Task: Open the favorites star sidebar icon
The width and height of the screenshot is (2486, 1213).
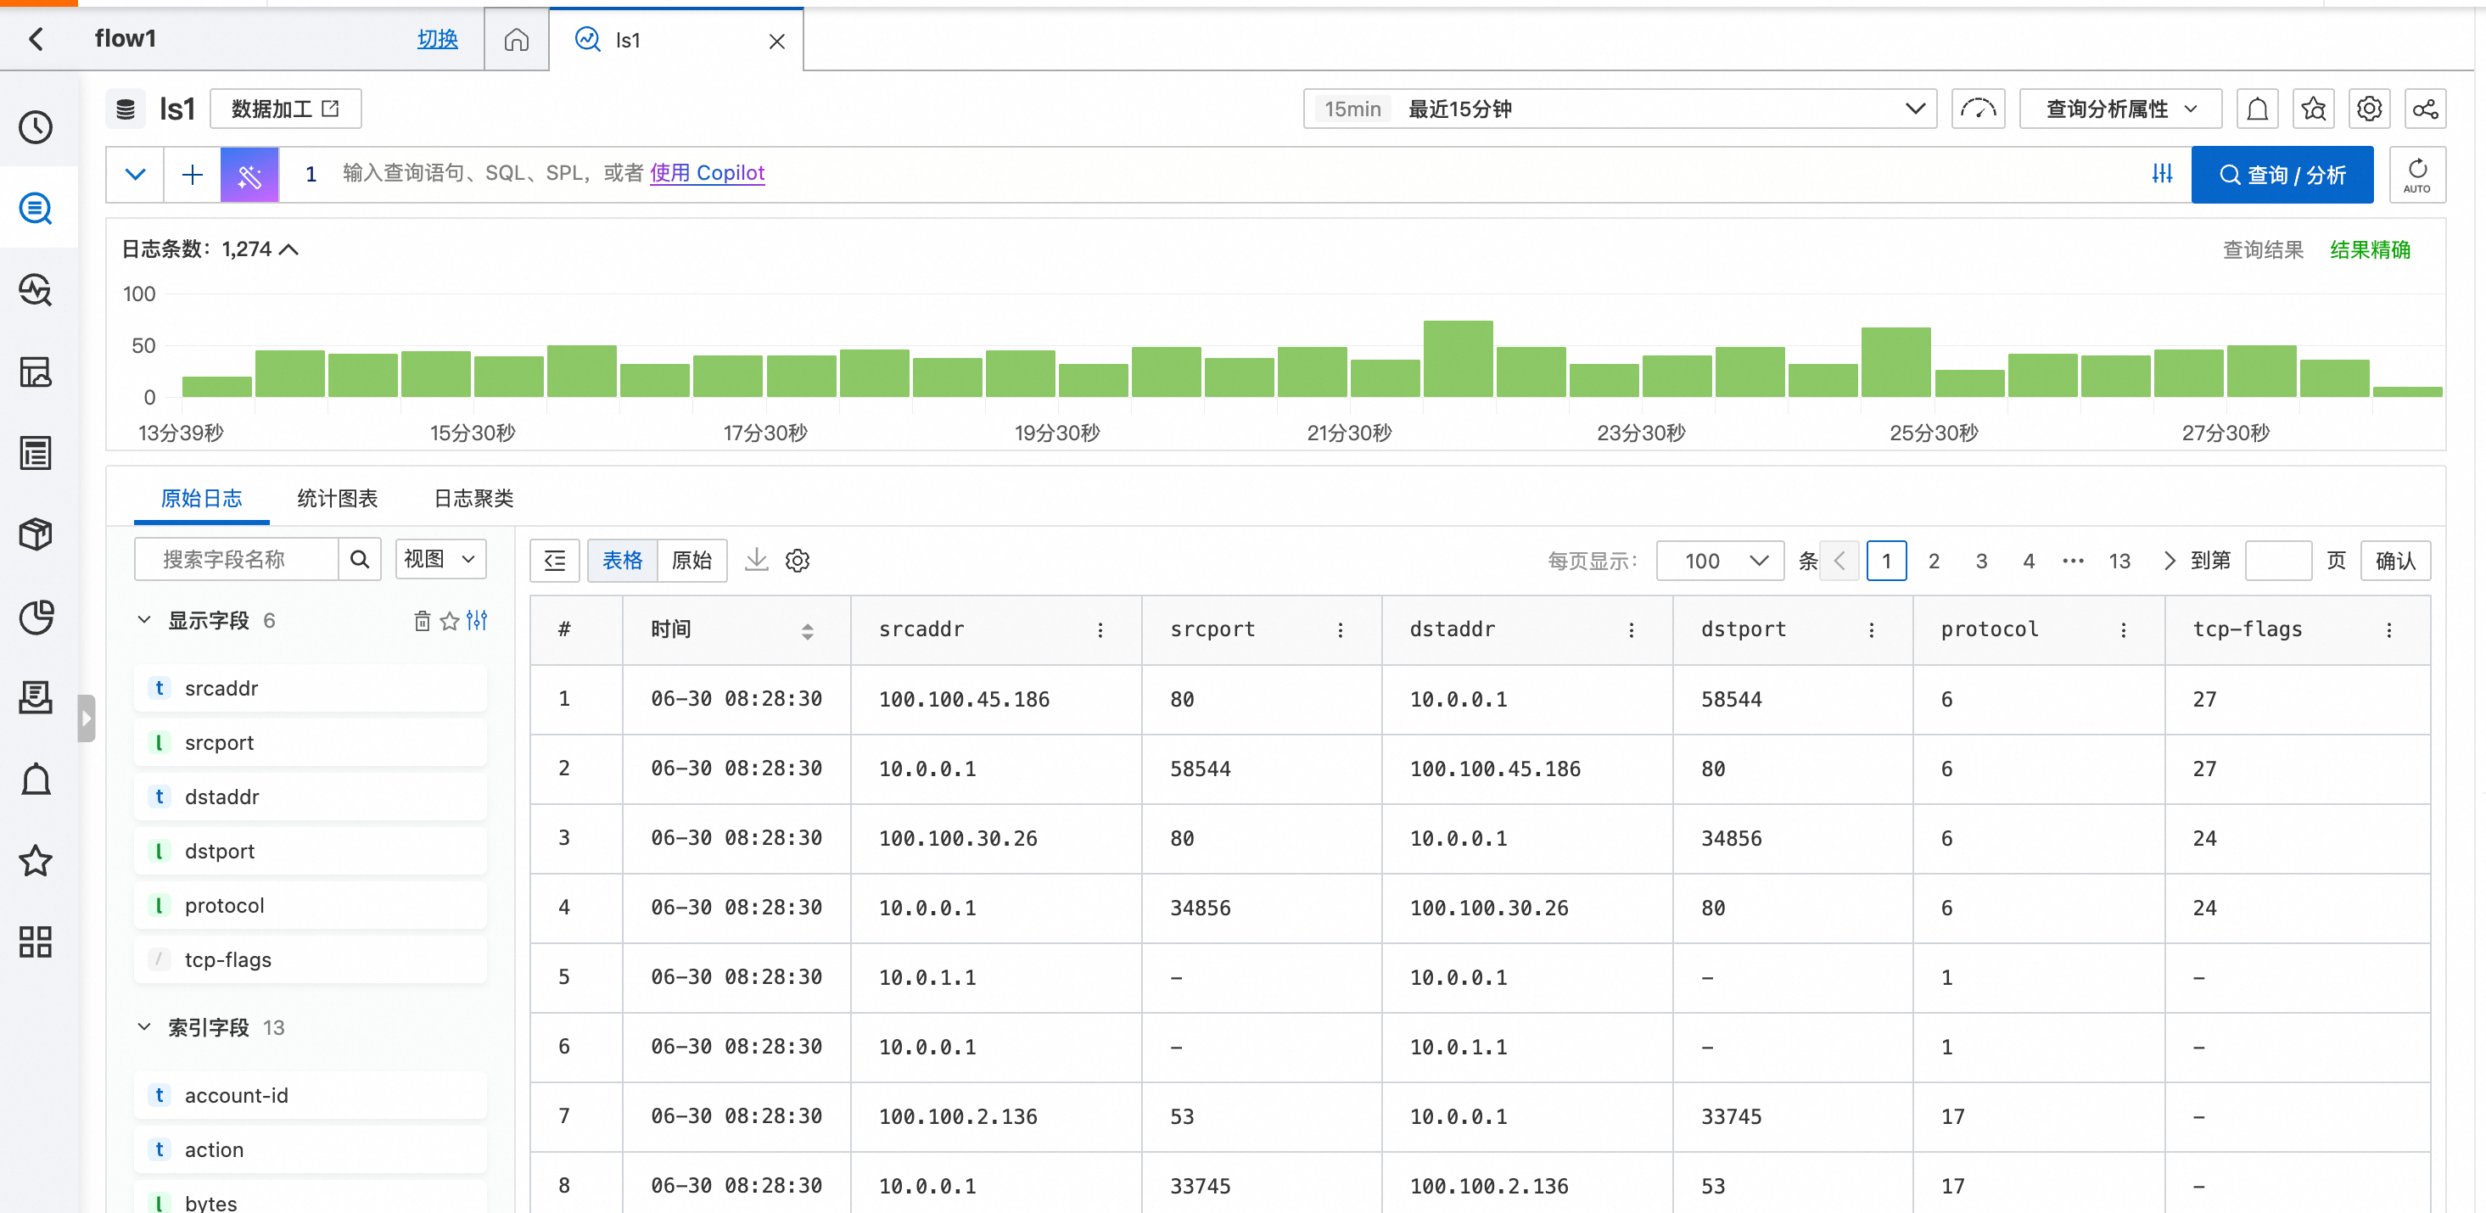Action: pyautogui.click(x=36, y=860)
